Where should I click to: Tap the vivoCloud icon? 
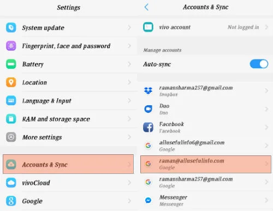pyautogui.click(x=11, y=183)
